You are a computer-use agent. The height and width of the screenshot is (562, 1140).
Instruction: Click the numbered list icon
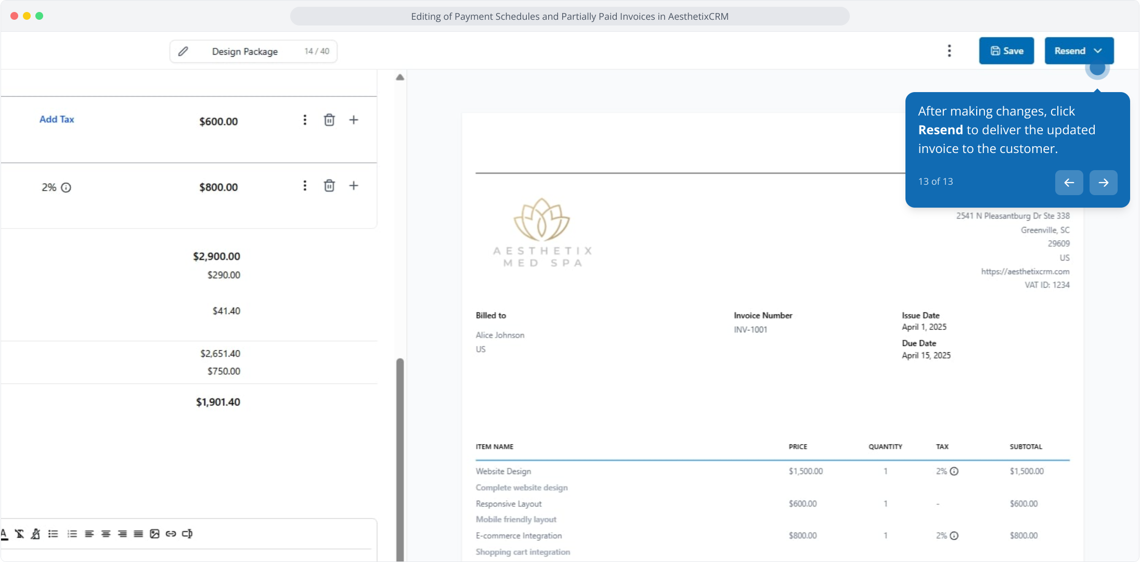click(72, 534)
